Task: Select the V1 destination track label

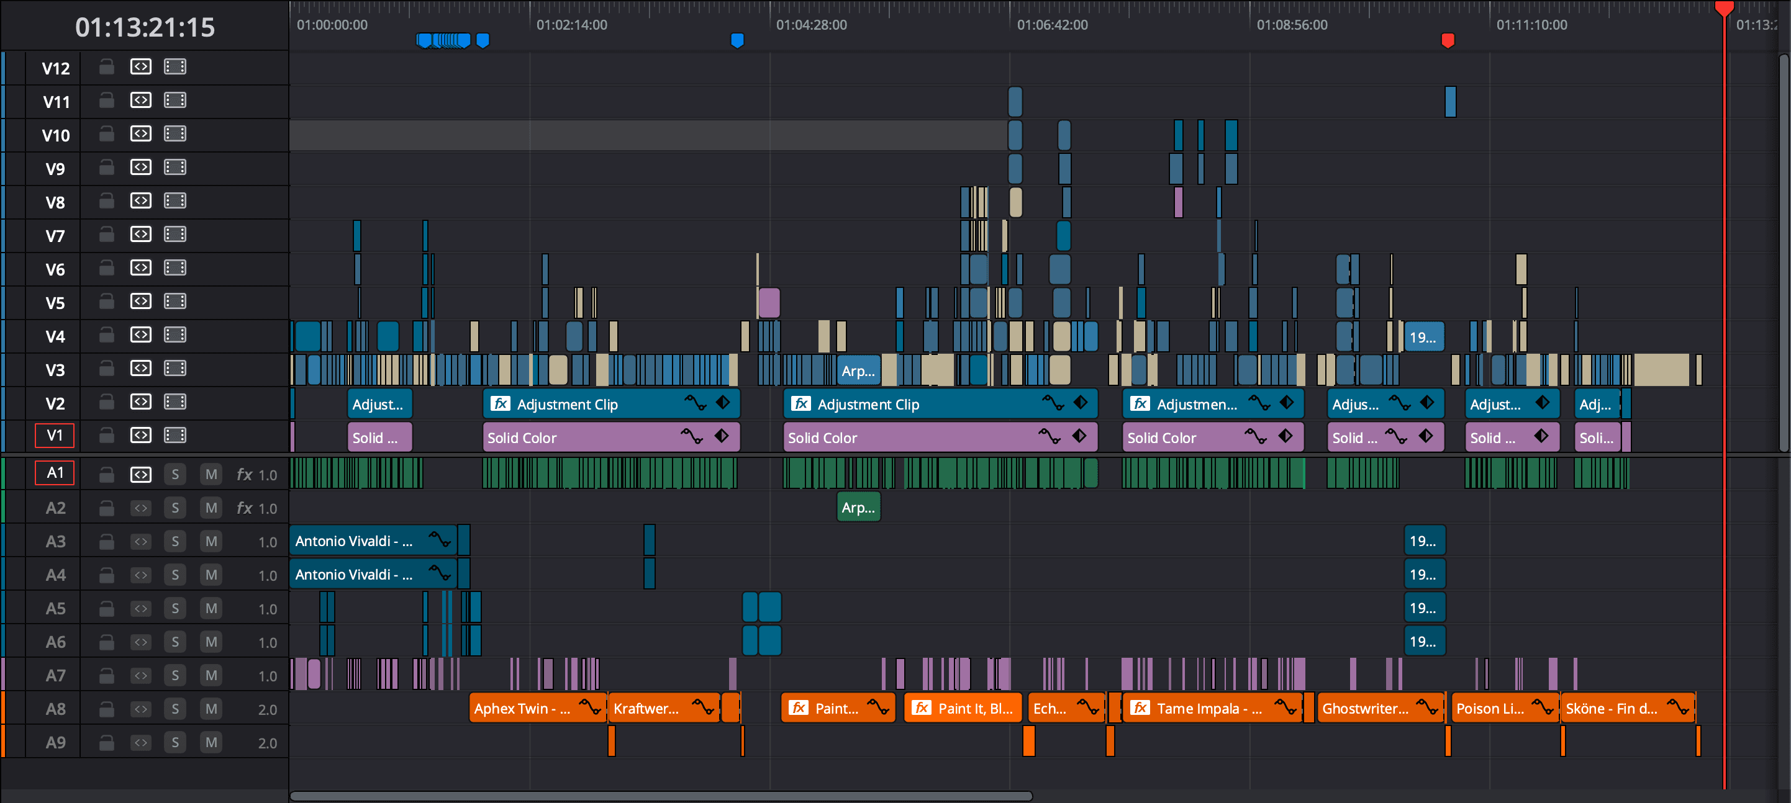Action: click(x=54, y=435)
